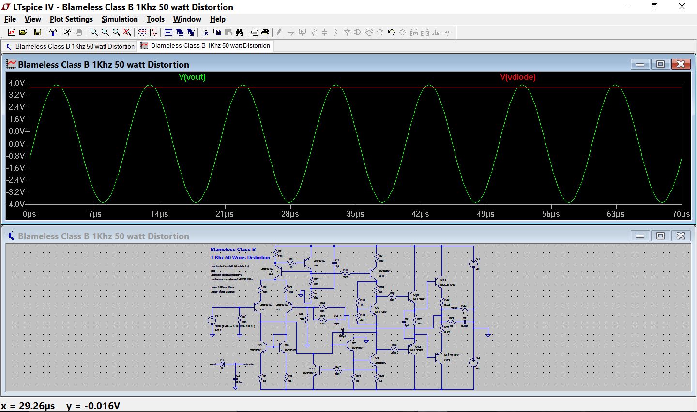Select the label net tool
697x412 pixels.
303,32
